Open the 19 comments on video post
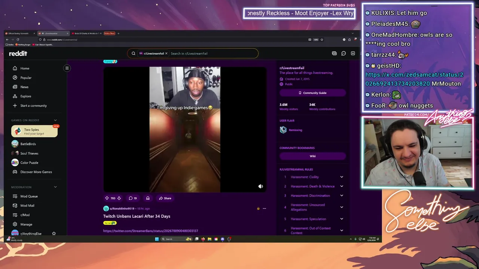Screen dimensions: 479x269 (132, 198)
